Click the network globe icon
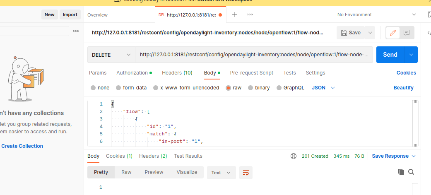 294,156
